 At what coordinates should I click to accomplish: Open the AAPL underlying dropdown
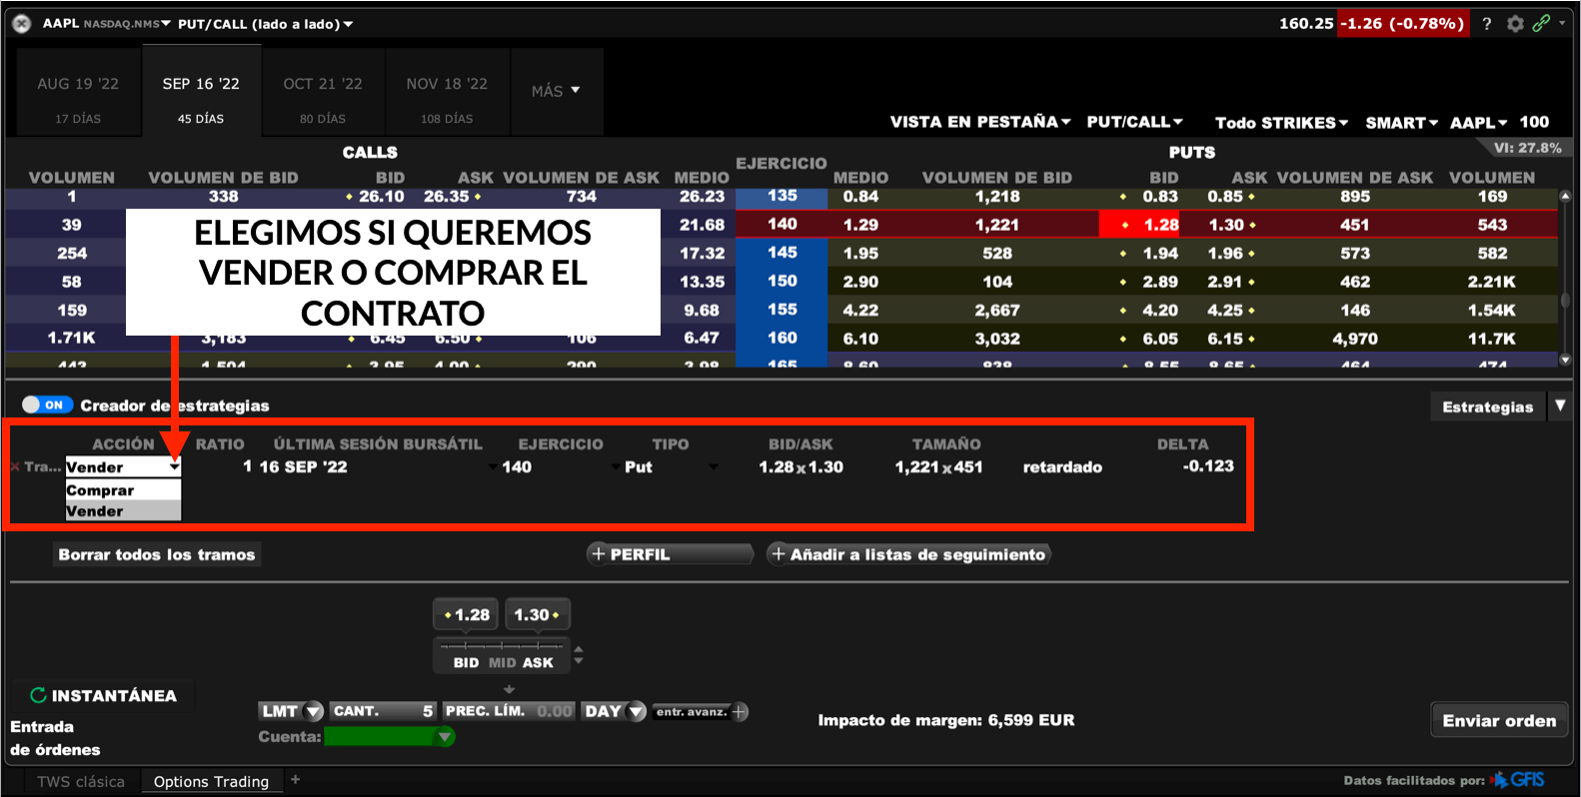1478,123
